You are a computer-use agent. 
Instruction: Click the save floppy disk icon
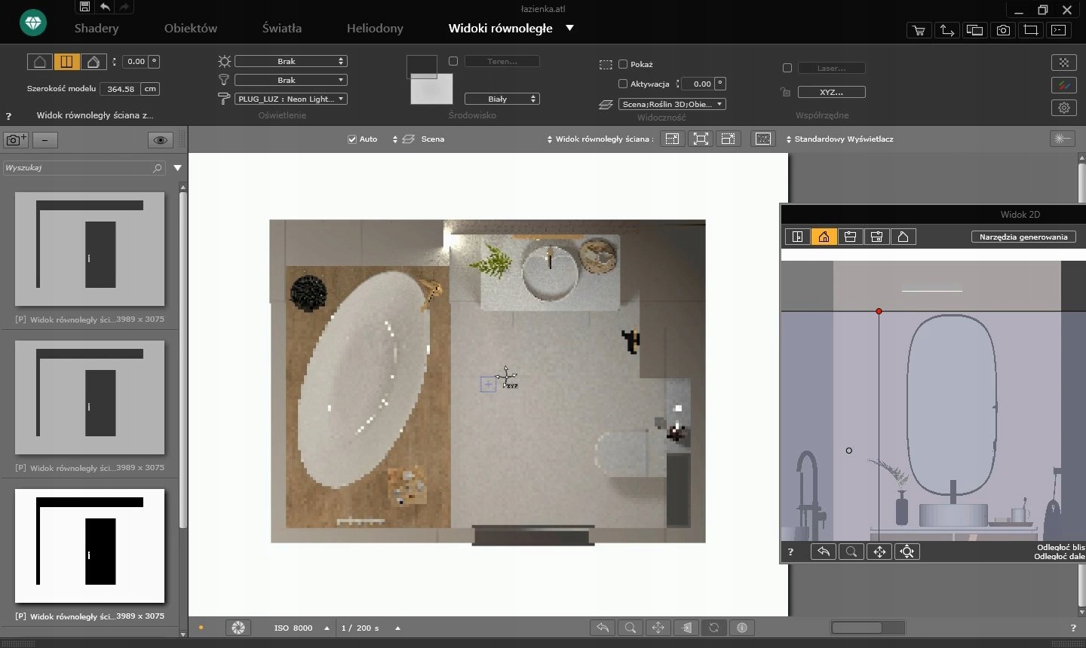coord(84,7)
